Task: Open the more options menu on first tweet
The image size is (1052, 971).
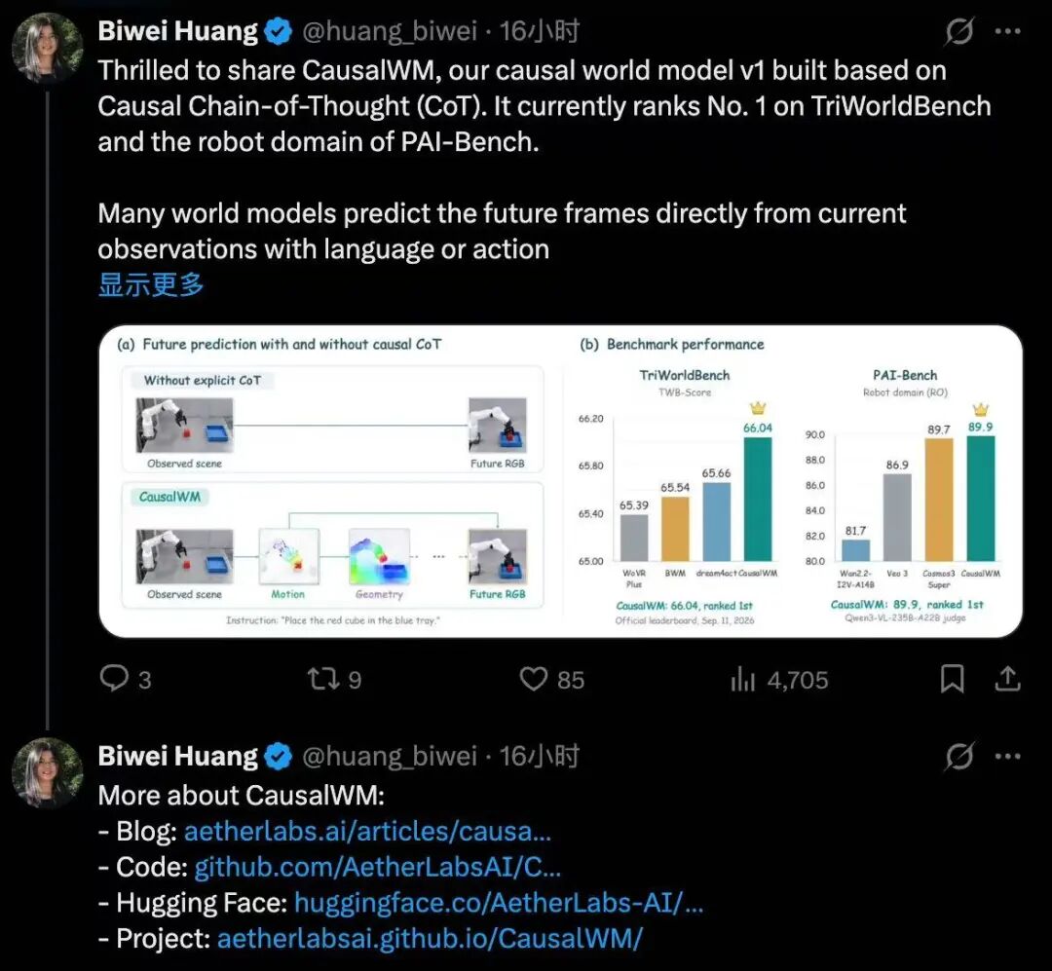Action: point(1008,31)
